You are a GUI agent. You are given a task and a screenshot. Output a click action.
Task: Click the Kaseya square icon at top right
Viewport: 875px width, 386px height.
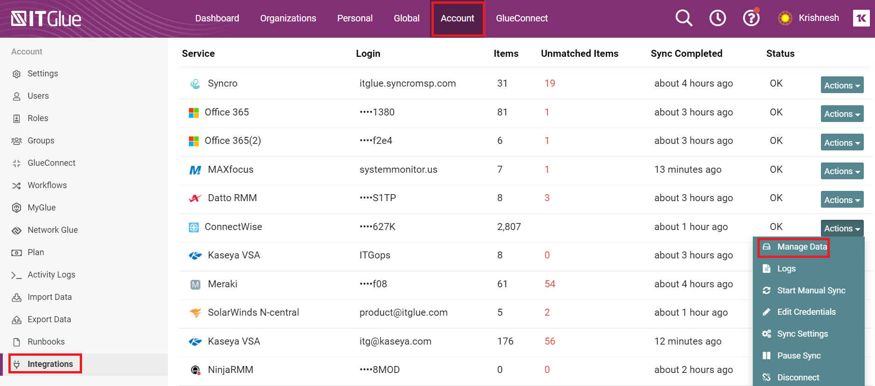861,18
